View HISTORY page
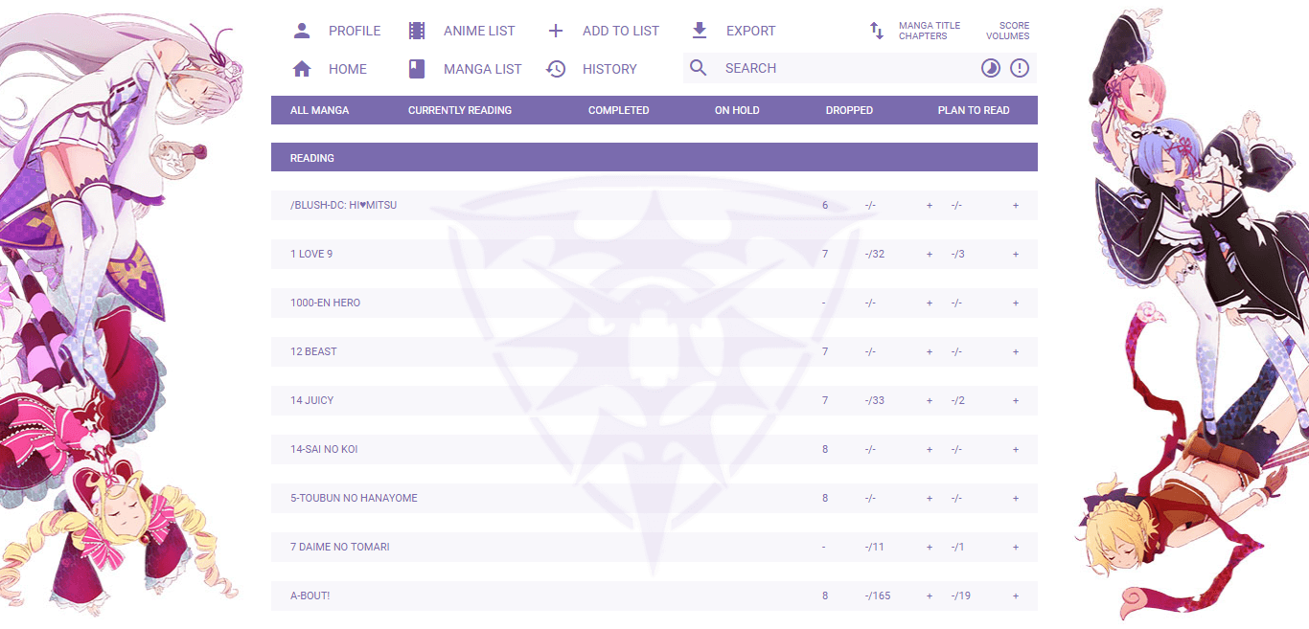Screen dimensions: 1309x629 609,69
